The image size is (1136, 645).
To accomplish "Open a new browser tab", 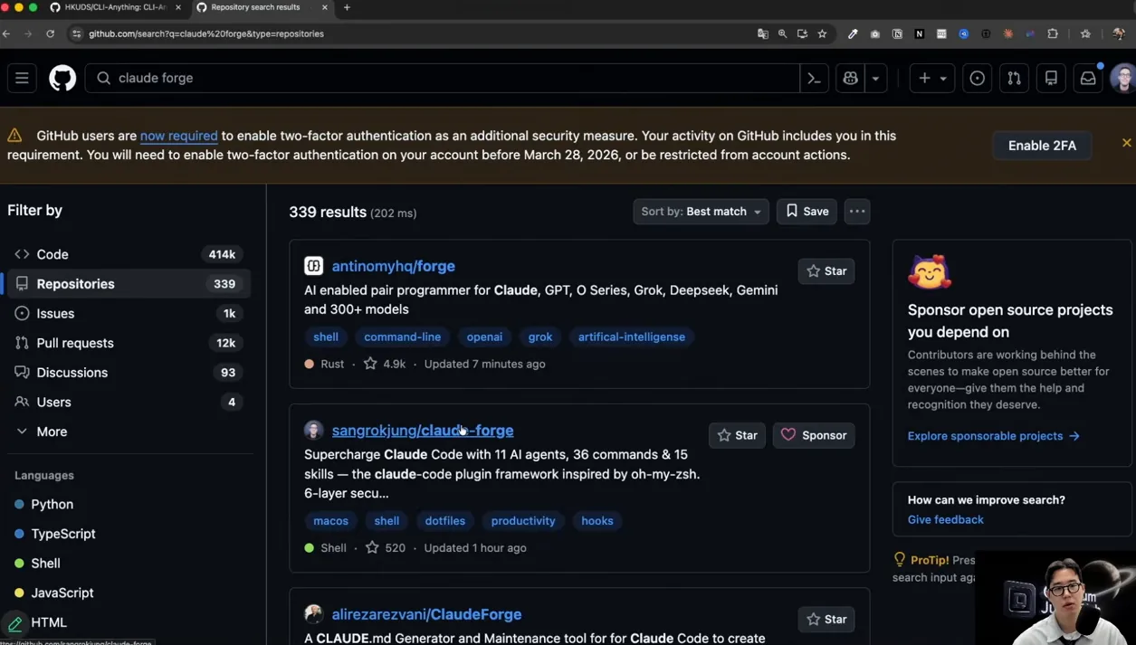I will (347, 7).
